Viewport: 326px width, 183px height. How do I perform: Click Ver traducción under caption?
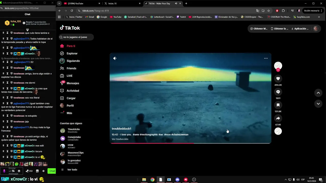[120, 139]
